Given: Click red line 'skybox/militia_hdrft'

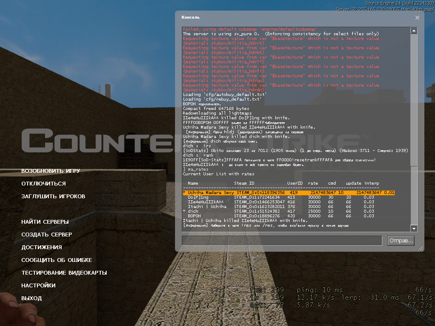Looking at the screenshot, I should tap(223, 71).
